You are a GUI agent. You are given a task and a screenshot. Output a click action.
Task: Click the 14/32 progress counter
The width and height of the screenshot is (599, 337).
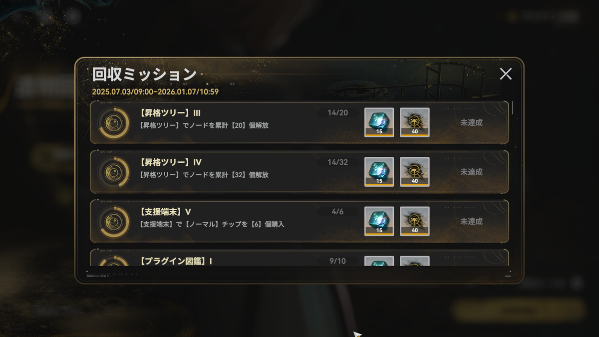click(337, 162)
